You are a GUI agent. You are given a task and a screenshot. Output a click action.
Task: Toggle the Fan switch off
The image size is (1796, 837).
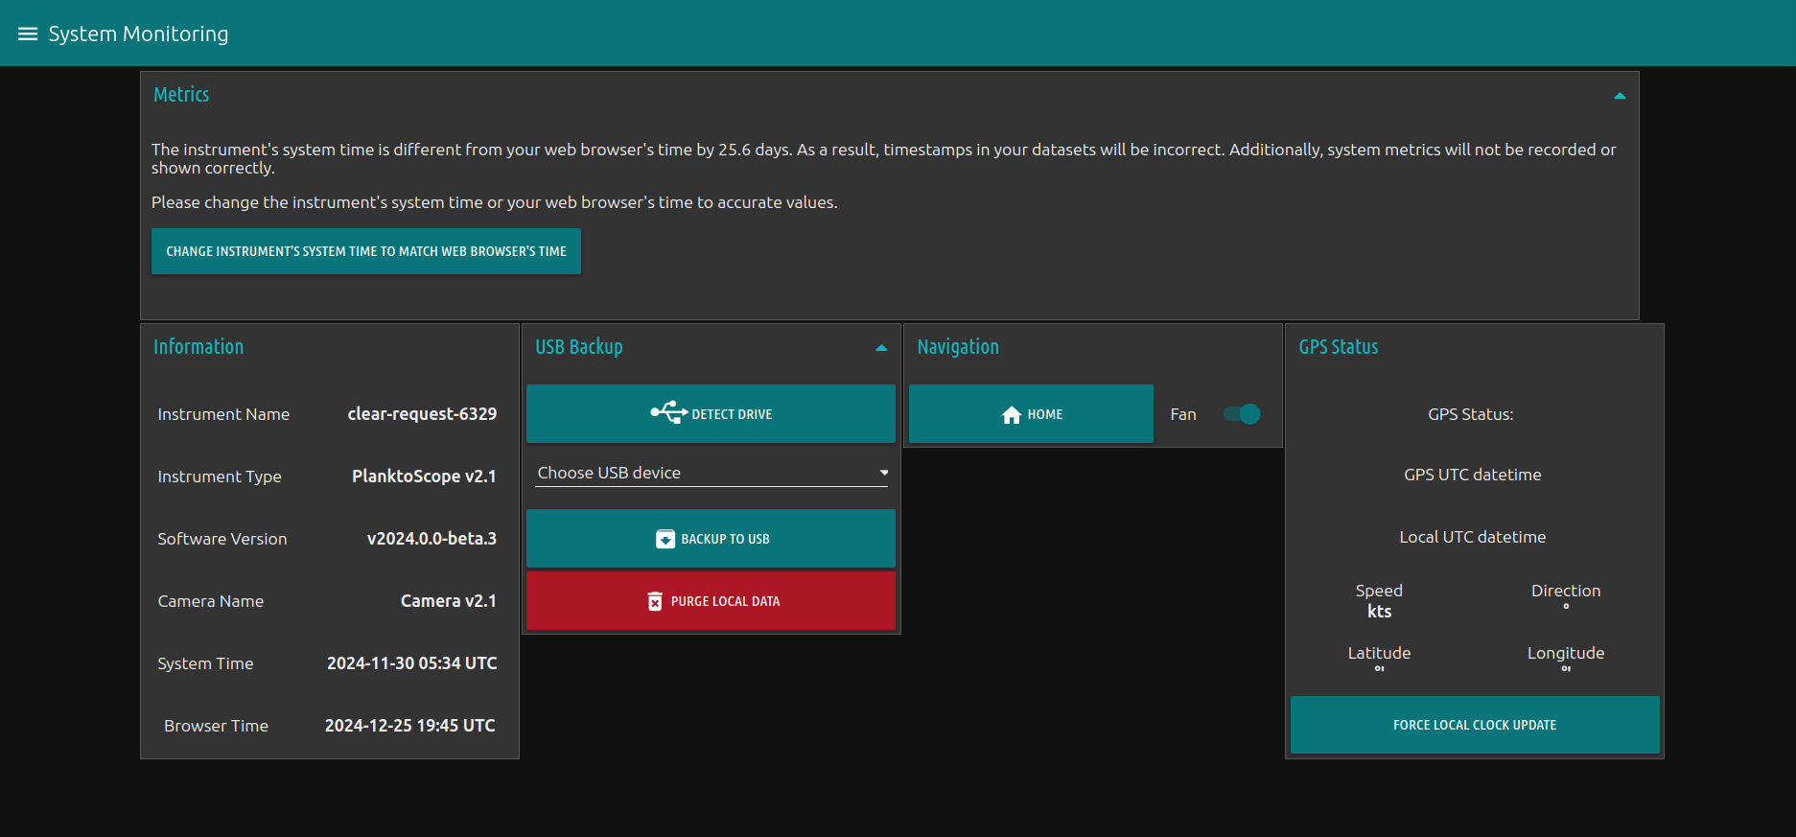coord(1242,414)
